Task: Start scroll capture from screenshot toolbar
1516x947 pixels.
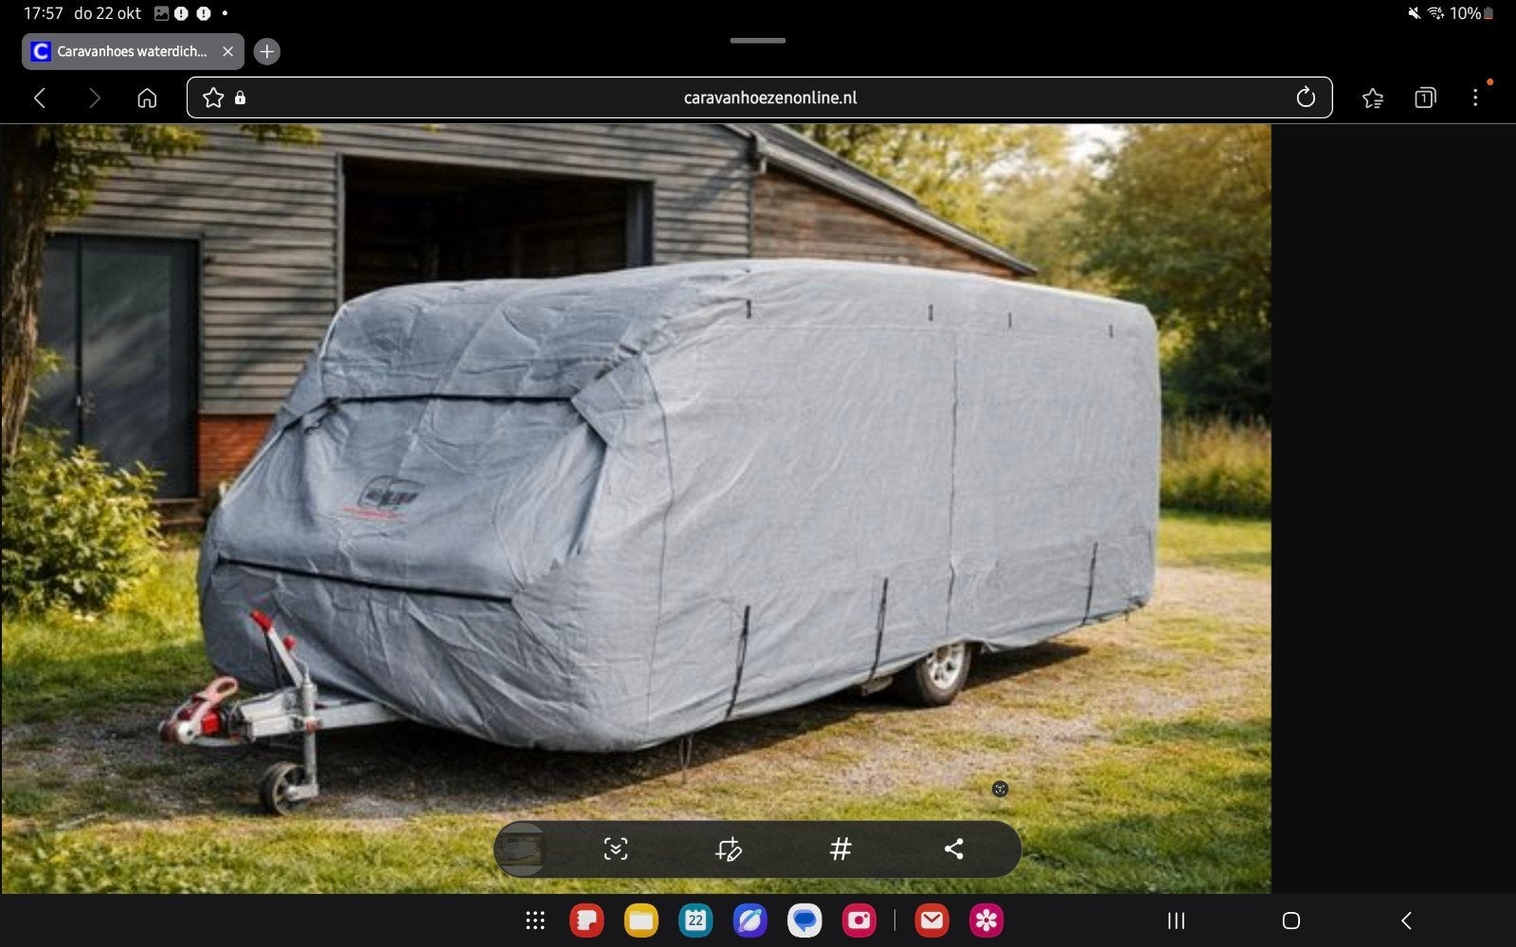Action: (616, 849)
